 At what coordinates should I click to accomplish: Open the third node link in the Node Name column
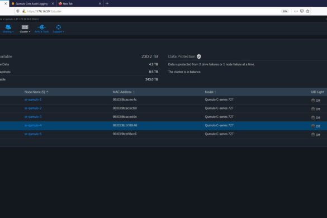(33, 117)
